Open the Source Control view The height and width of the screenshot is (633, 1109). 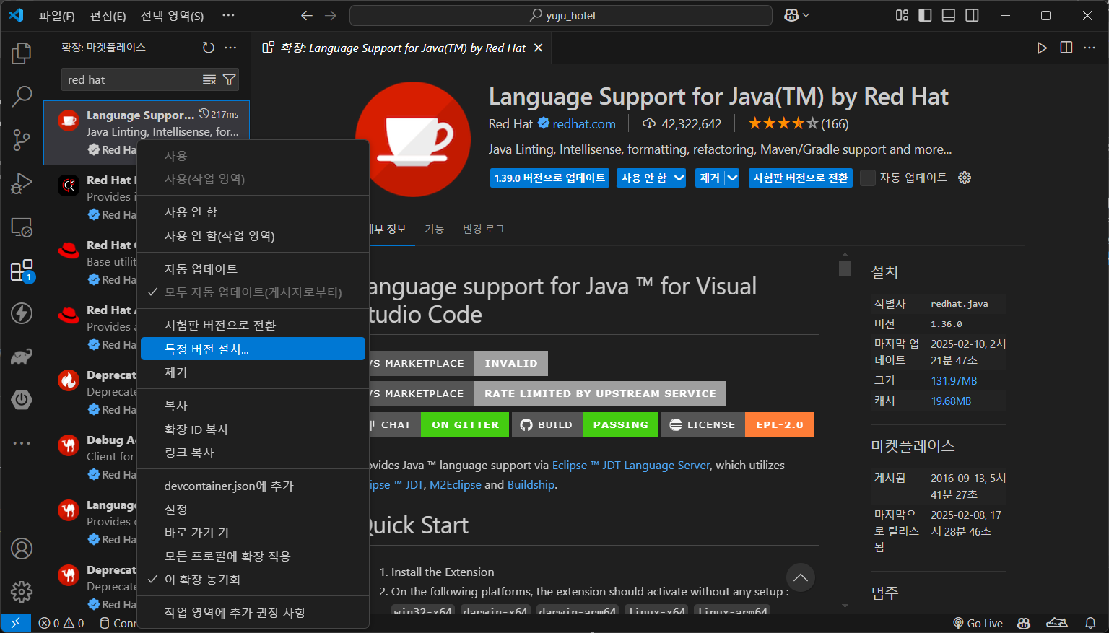[x=22, y=139]
